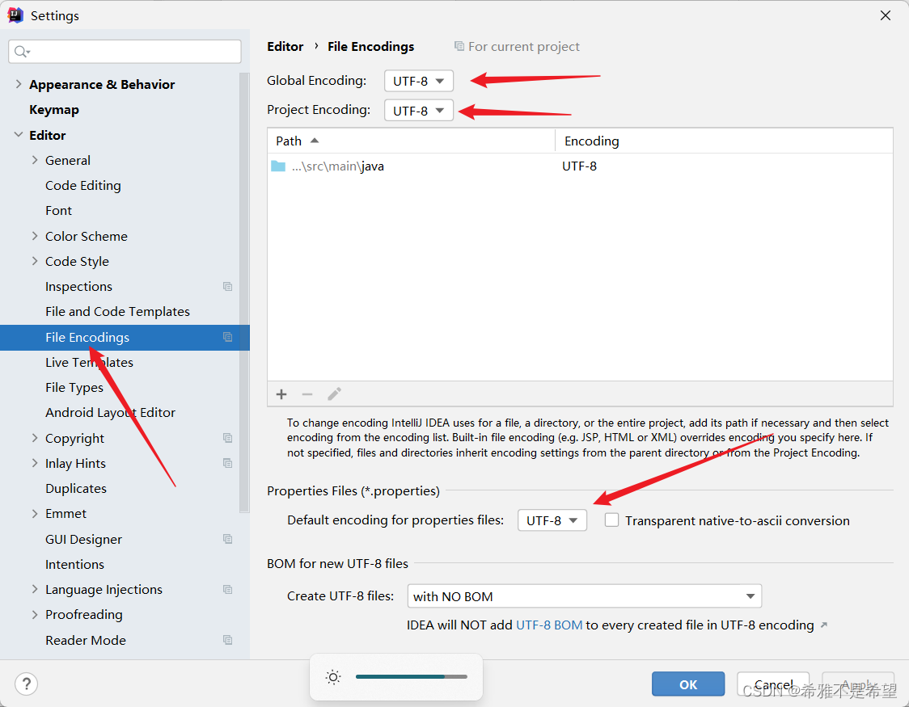This screenshot has height=707, width=909.
Task: Click the add path plus icon
Action: pos(281,394)
